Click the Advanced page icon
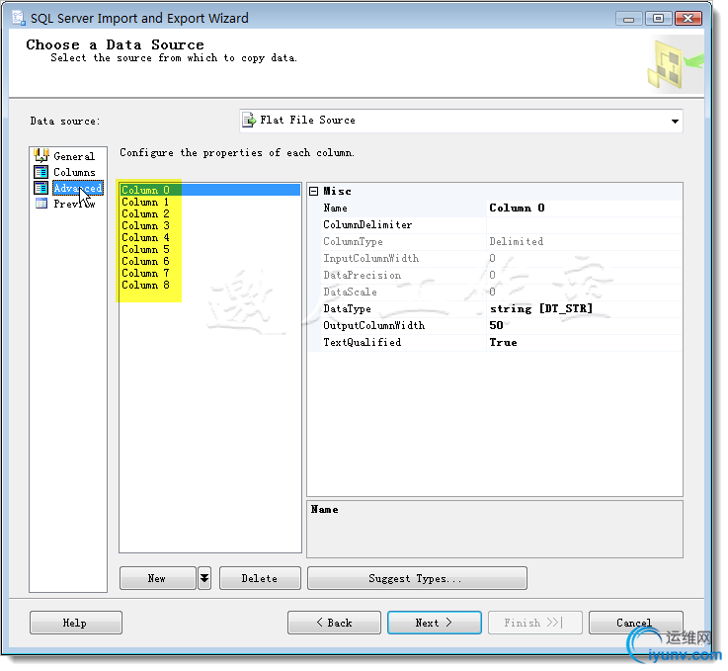The image size is (728, 671). (40, 188)
